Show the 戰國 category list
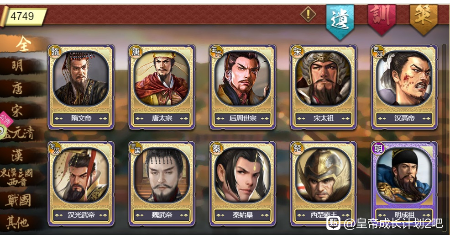 [18, 200]
